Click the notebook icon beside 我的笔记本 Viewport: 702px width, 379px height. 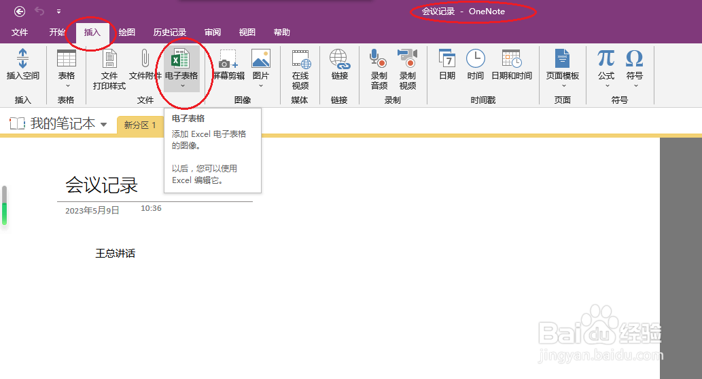click(x=17, y=123)
